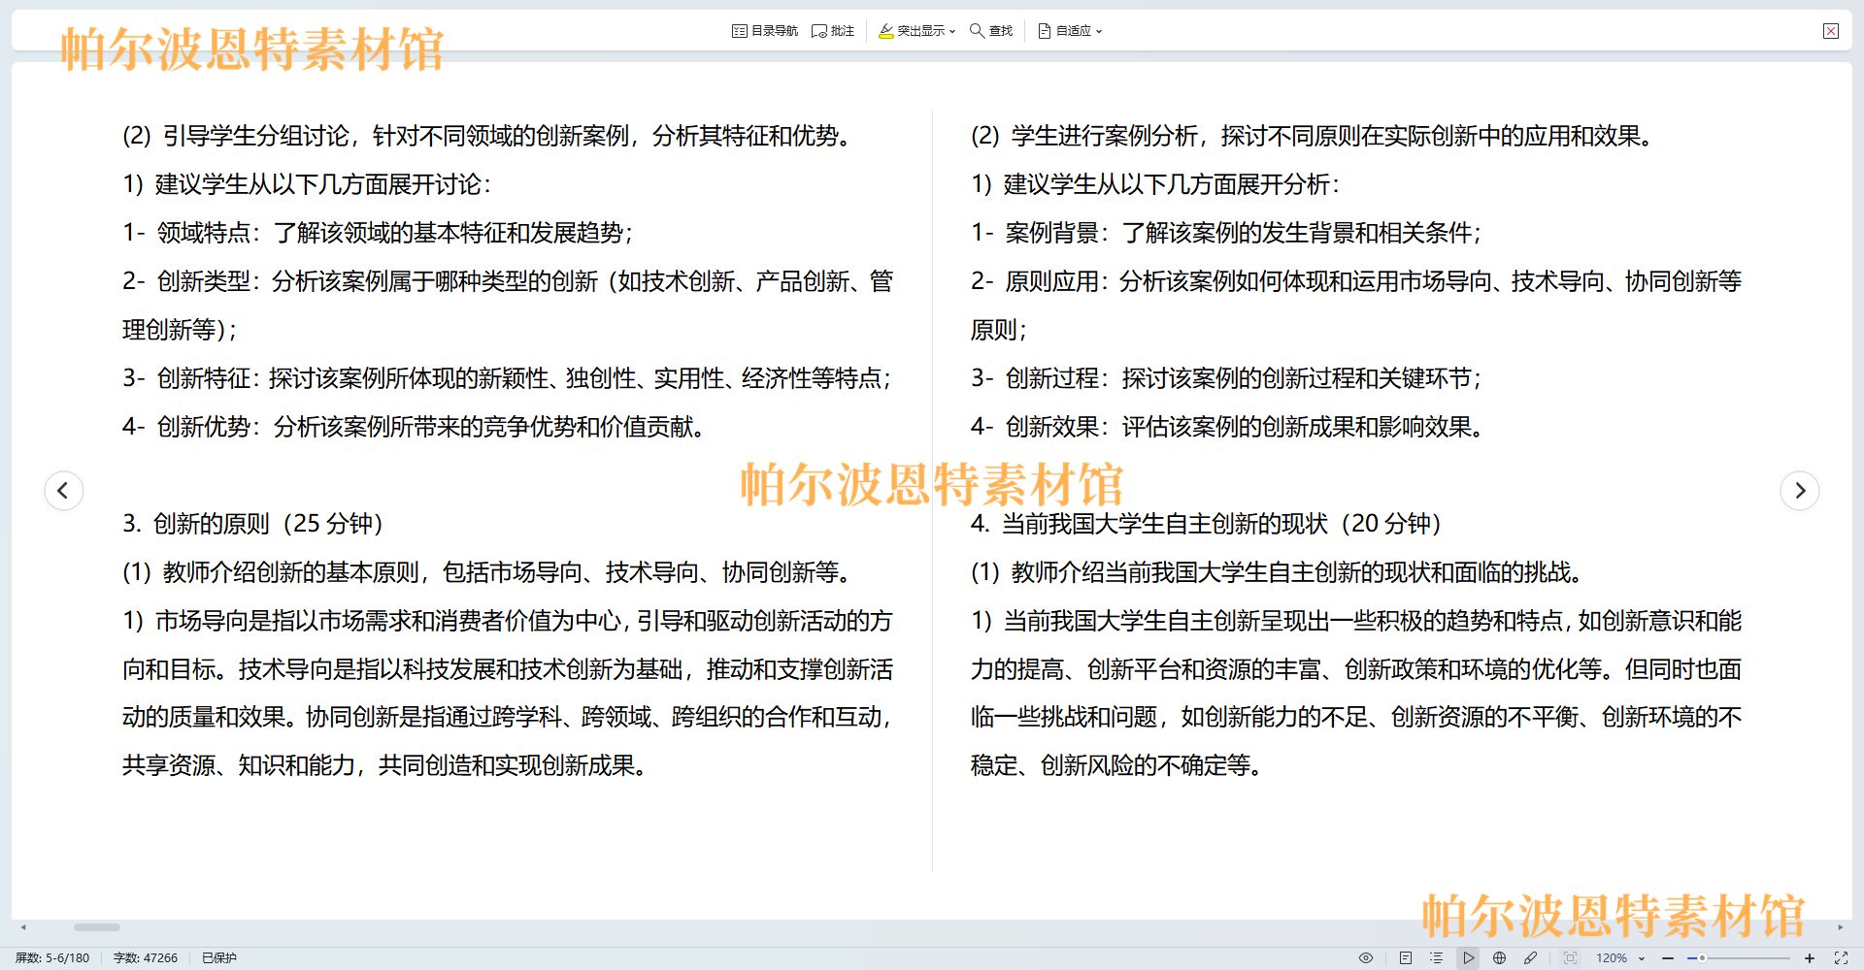Open the 120% zoom level dropdown
Image resolution: width=1864 pixels, height=970 pixels.
click(1620, 957)
